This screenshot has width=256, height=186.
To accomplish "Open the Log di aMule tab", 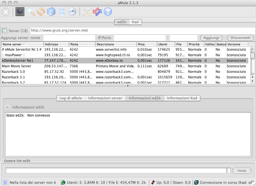I will pos(71,98).
